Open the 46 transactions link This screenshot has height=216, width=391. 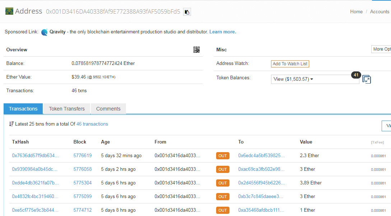pos(92,124)
